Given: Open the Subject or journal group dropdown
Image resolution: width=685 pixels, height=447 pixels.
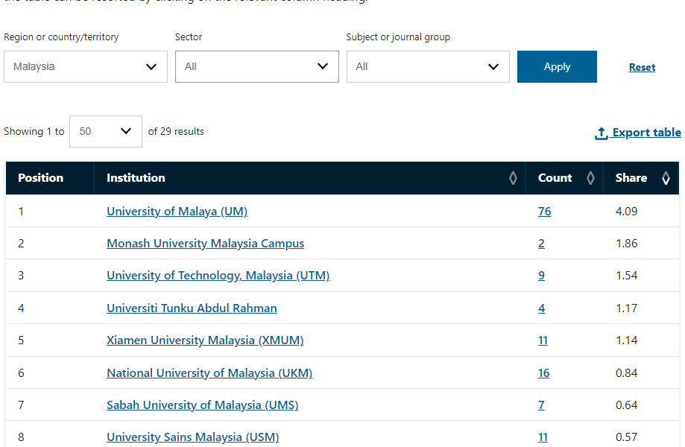Looking at the screenshot, I should 428,67.
